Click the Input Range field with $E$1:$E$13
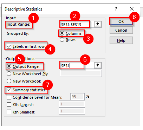The image size is (143, 130). click(77, 24)
